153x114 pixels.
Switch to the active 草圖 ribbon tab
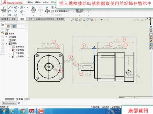pos(22,19)
